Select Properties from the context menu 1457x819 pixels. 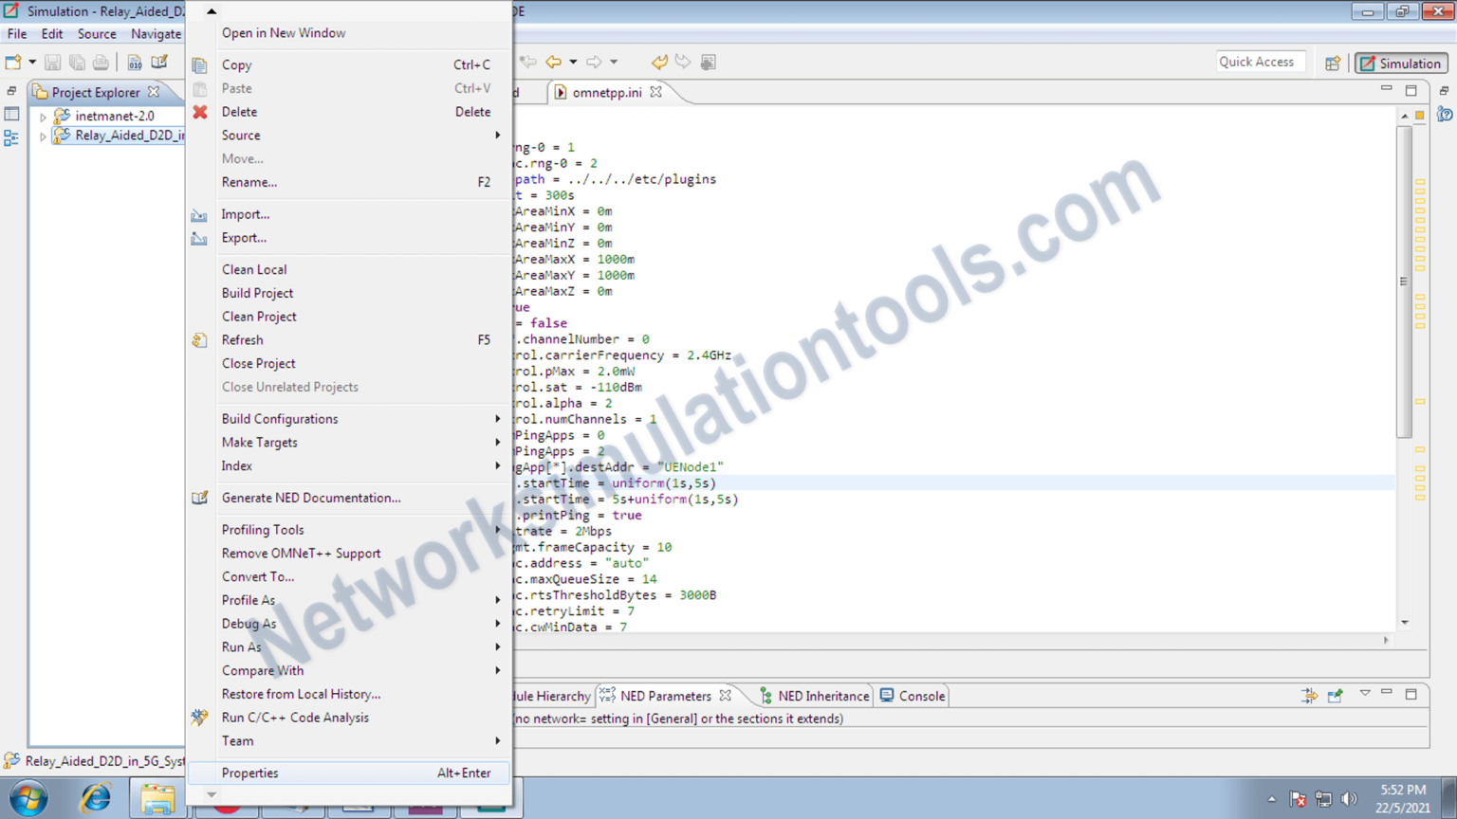click(x=249, y=773)
